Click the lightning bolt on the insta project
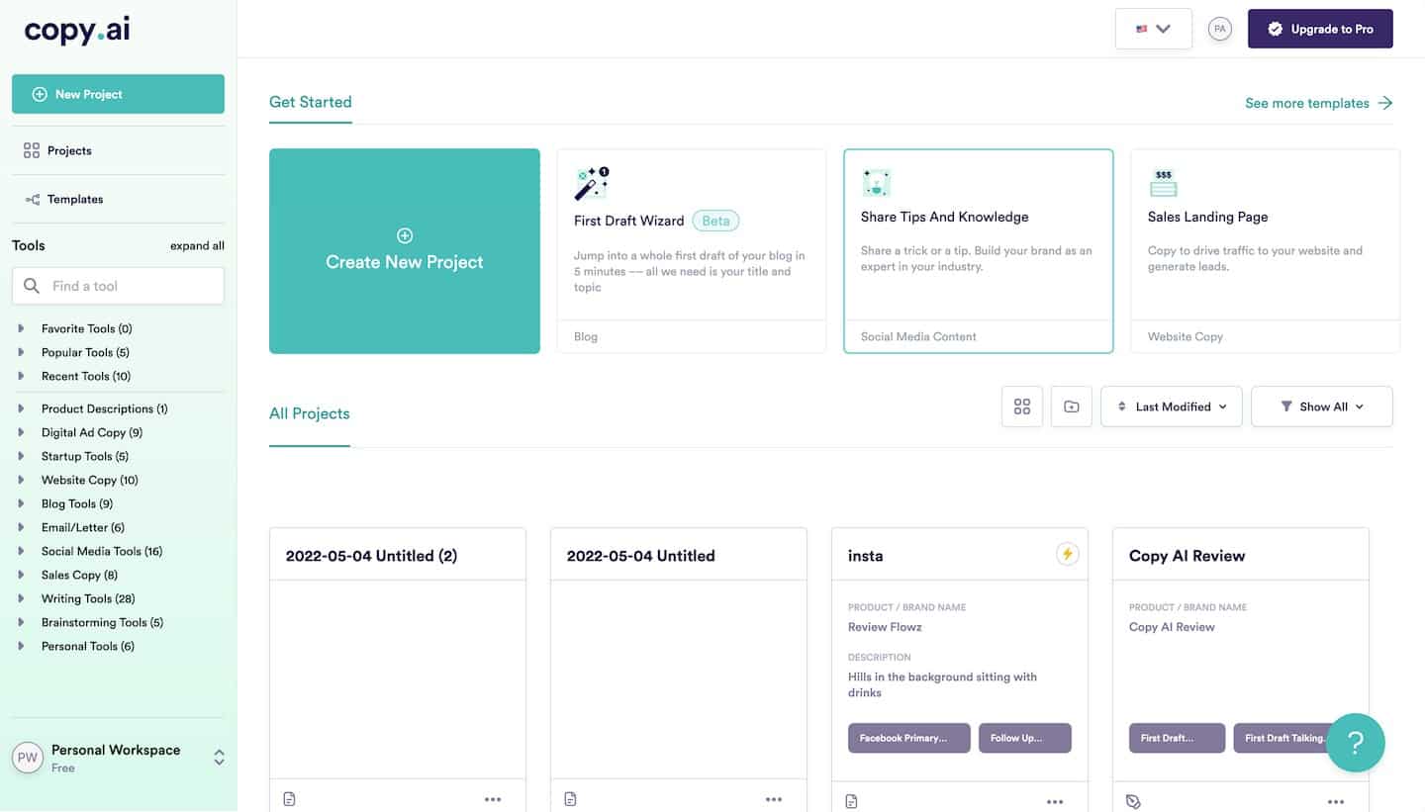 [x=1067, y=555]
